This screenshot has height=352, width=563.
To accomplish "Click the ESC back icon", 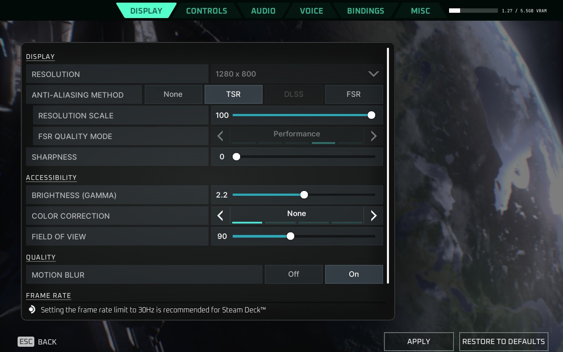I will 26,341.
